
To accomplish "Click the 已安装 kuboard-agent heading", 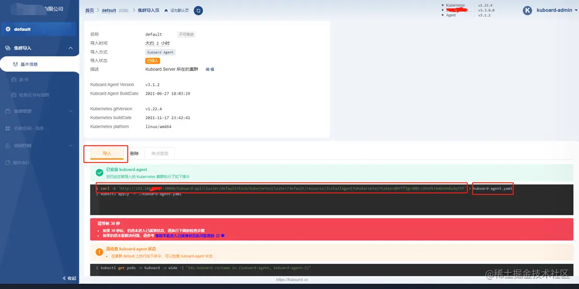I will 126,169.
